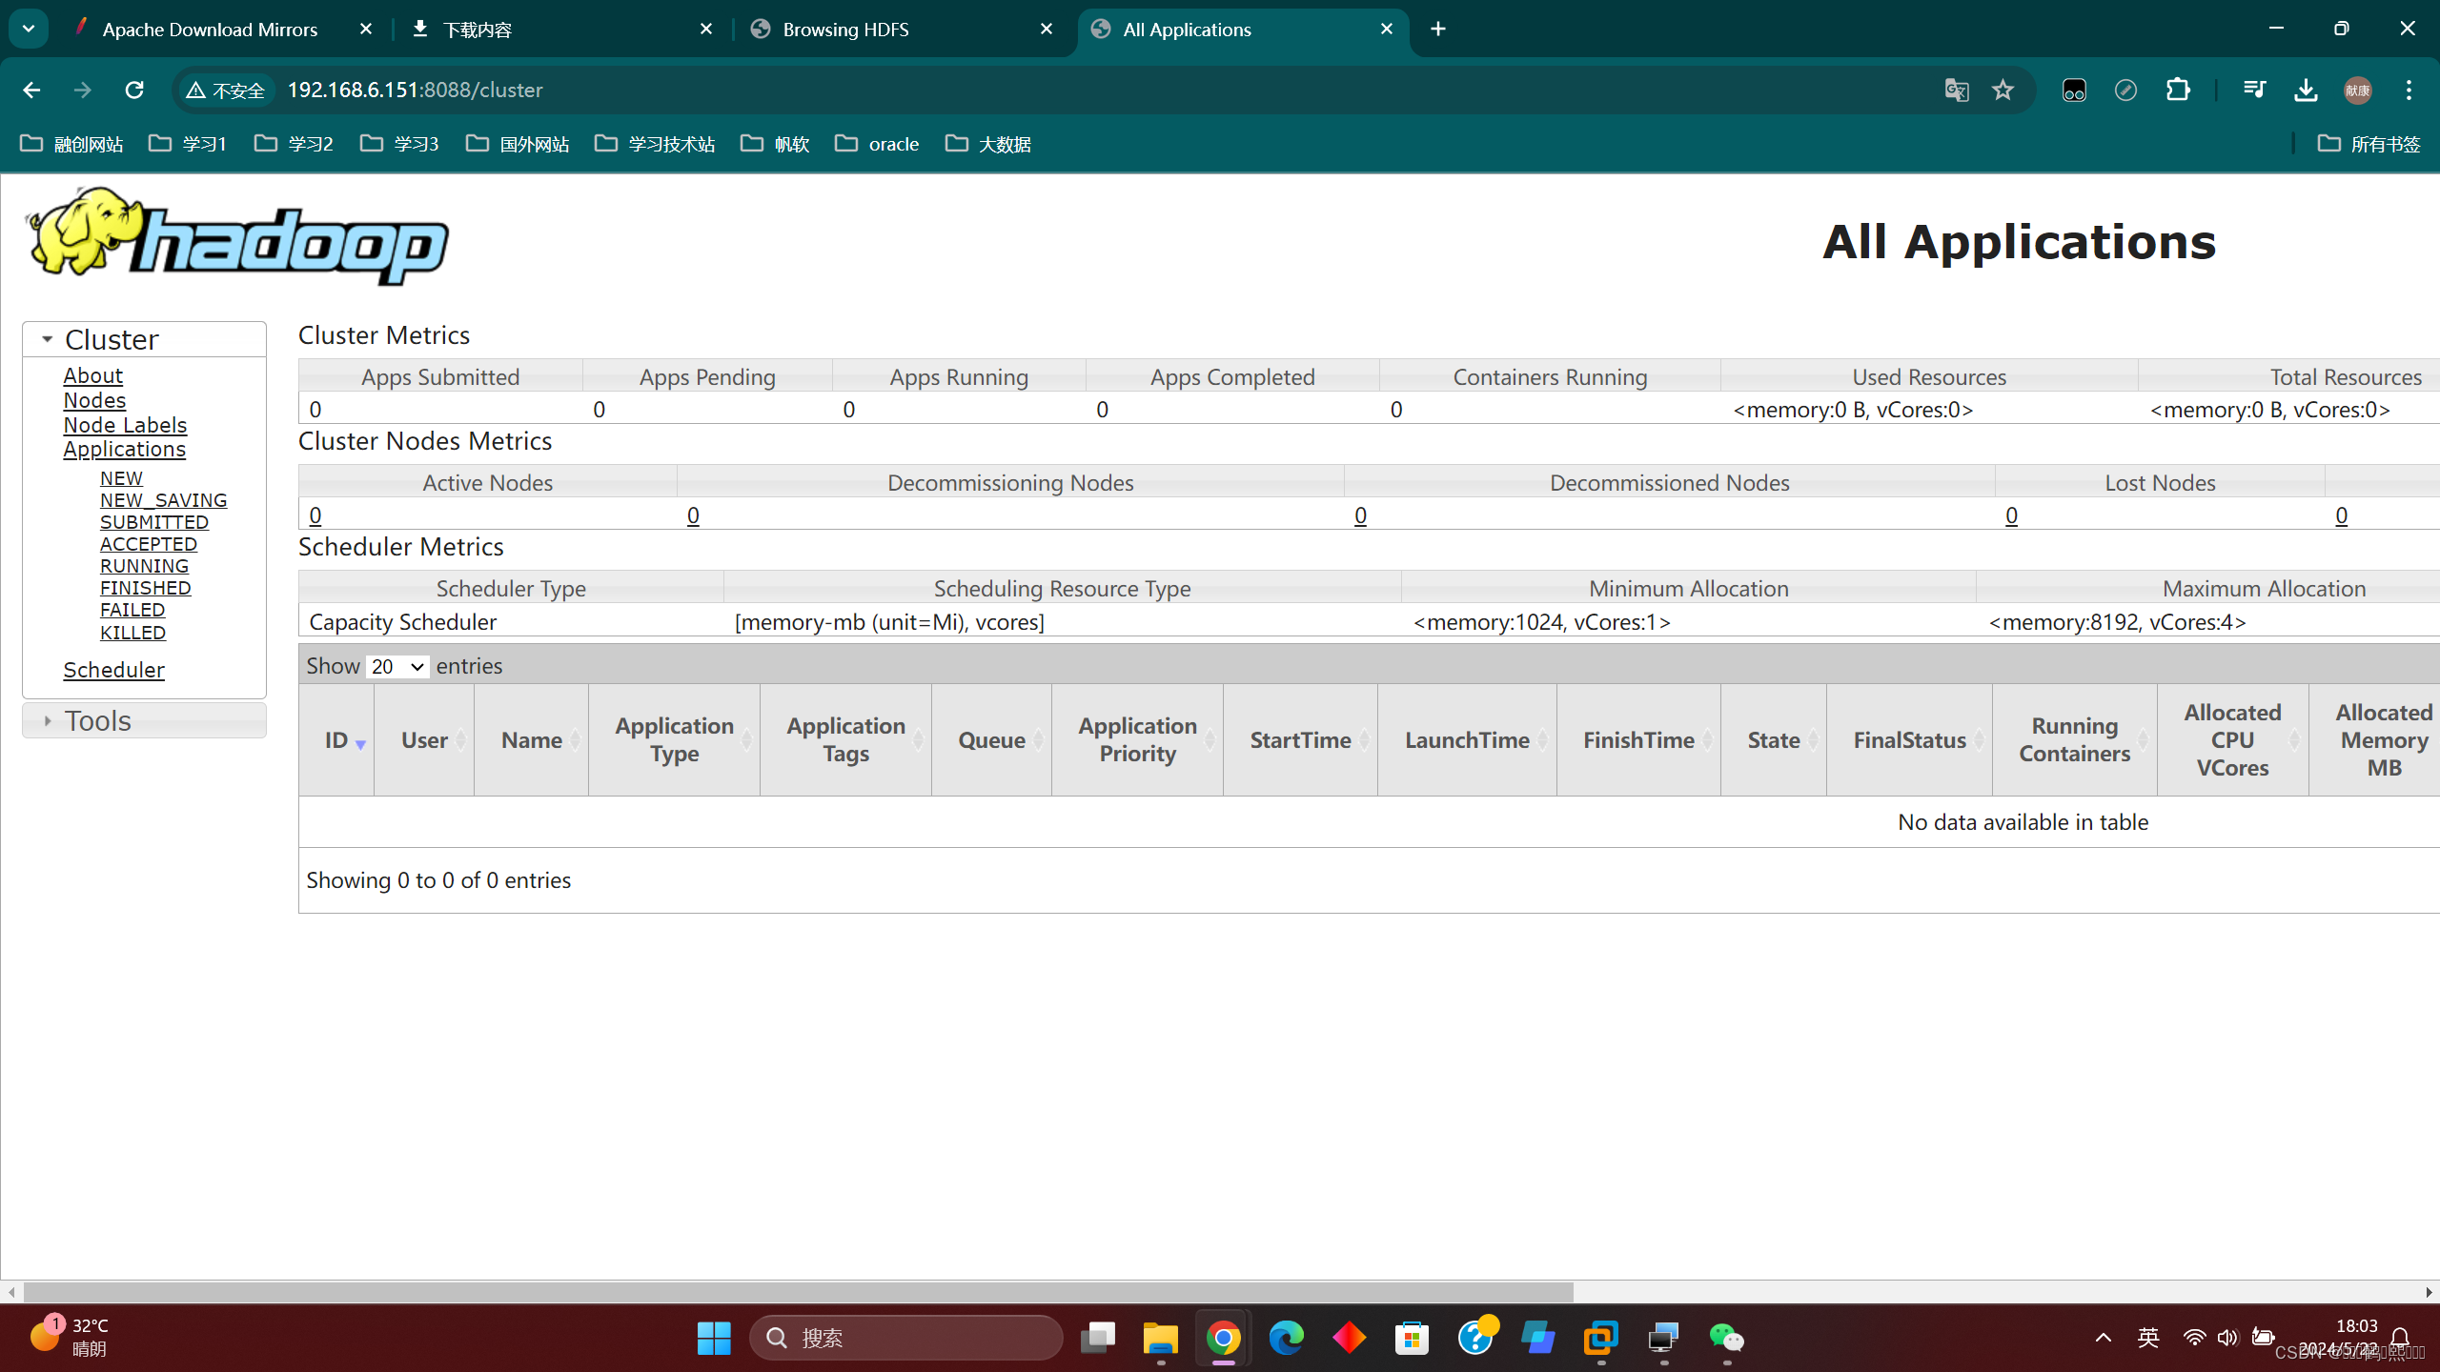
Task: Click the new tab plus button
Action: 1438,30
